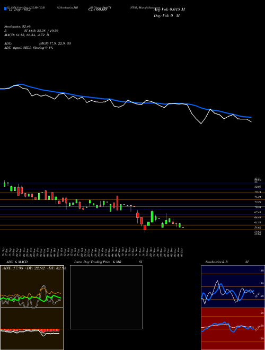Click the 76.21 price axis label
The width and height of the screenshot is (265, 350).
click(x=258, y=197)
